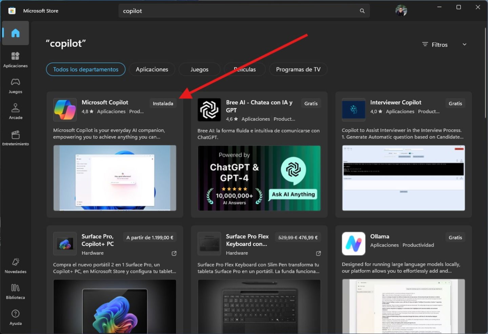Screen dimensions: 488x334
Task: Click the Interviewer Copilot app icon
Action: tap(353, 110)
